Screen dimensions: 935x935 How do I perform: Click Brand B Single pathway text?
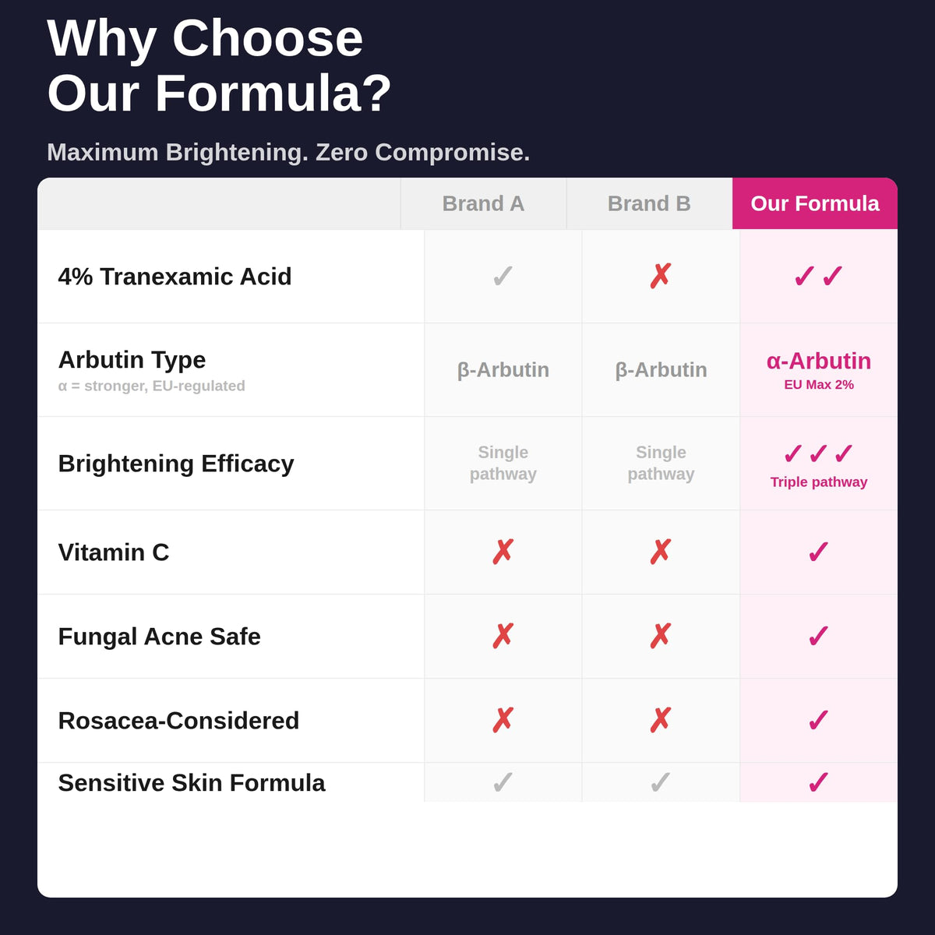661,463
